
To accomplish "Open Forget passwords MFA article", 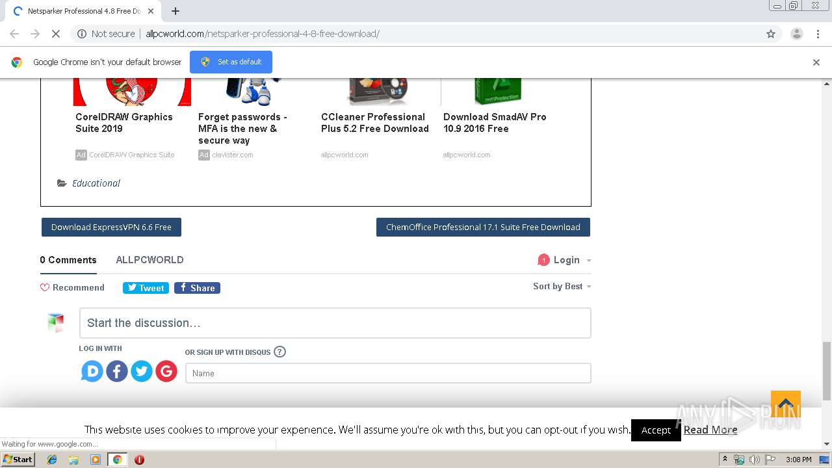I will 242,129.
